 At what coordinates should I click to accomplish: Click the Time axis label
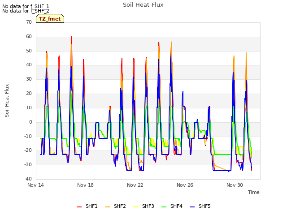point(253,192)
